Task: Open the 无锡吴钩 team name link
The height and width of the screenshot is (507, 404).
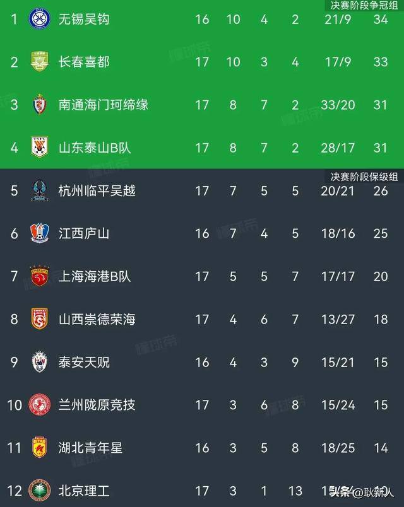Action: pos(84,19)
